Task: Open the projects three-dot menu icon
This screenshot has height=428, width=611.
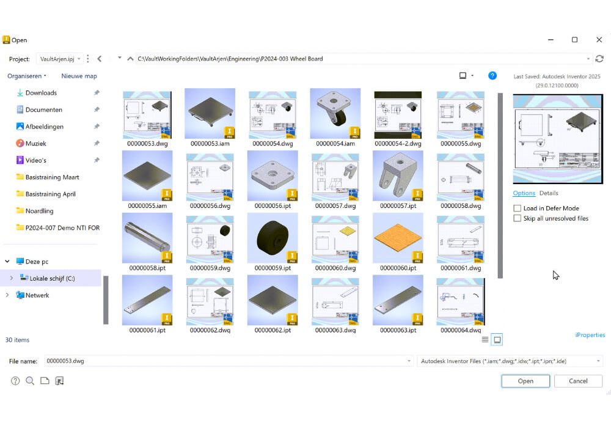Action: click(x=88, y=59)
